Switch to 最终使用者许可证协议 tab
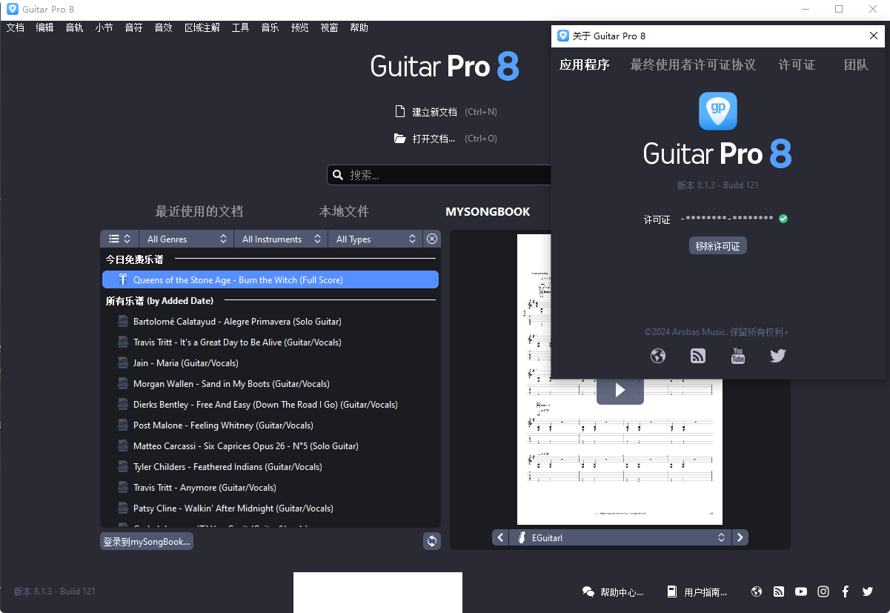890x613 pixels. click(693, 64)
